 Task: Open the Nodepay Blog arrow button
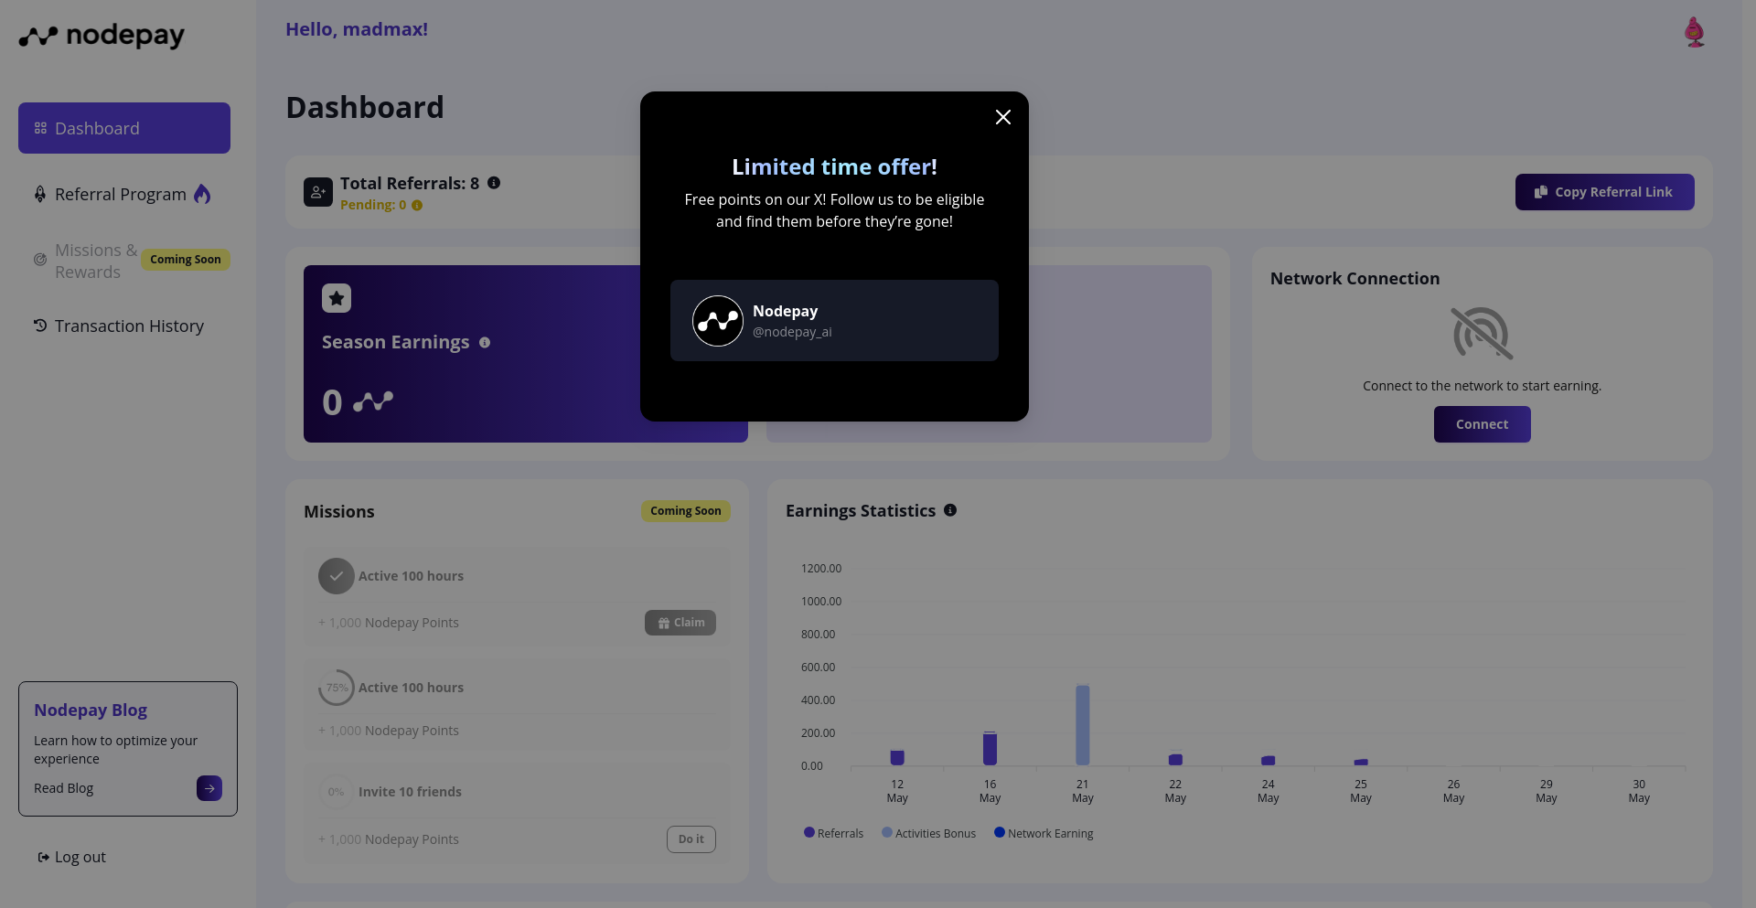pyautogui.click(x=209, y=788)
